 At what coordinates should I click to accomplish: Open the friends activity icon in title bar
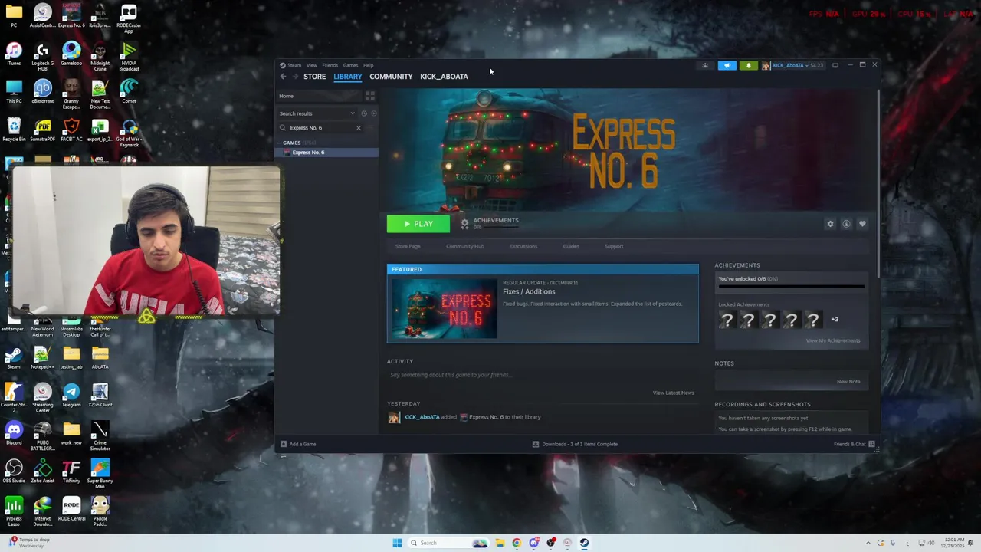(705, 65)
